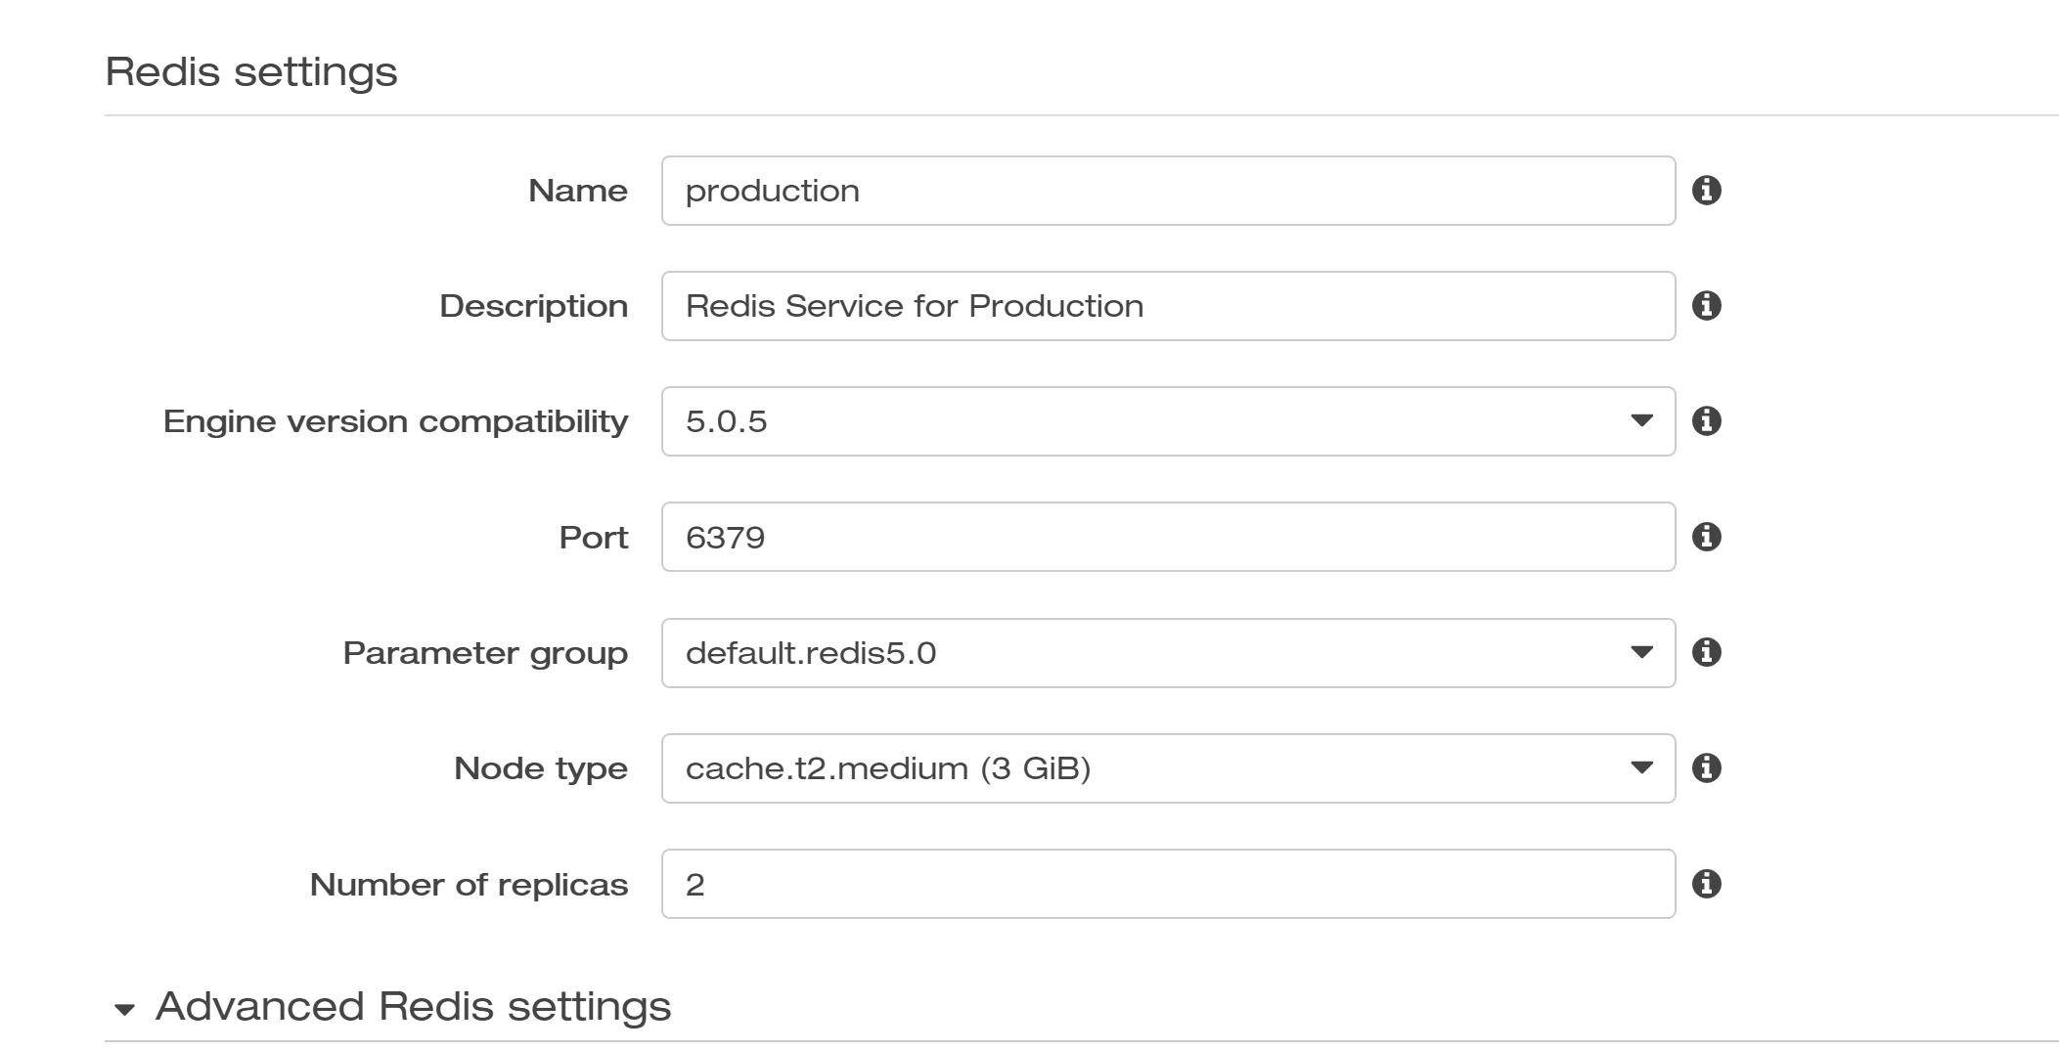
Task: Click the Port label text
Action: pos(594,538)
